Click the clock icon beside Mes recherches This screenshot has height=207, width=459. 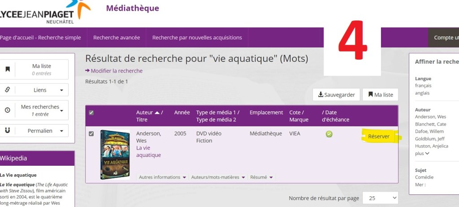[x=8, y=110]
